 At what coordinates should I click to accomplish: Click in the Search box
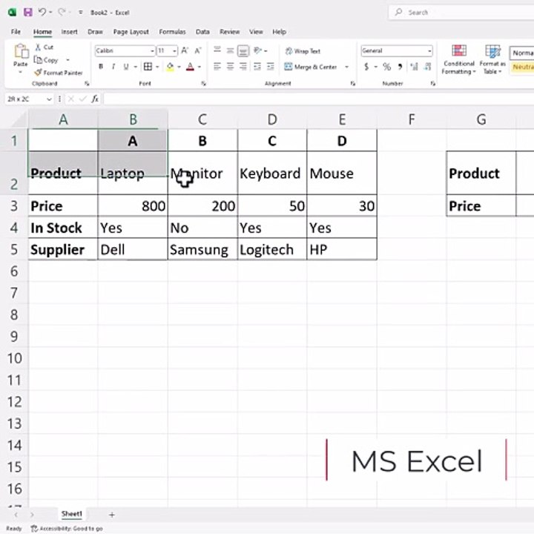pos(461,13)
